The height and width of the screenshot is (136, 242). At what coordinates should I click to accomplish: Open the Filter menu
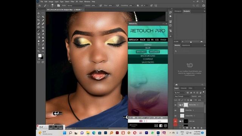click(x=72, y=2)
